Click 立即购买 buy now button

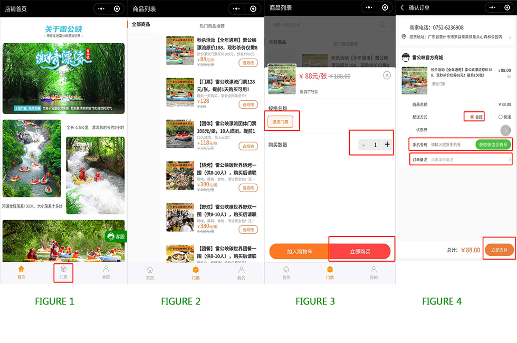coord(360,252)
